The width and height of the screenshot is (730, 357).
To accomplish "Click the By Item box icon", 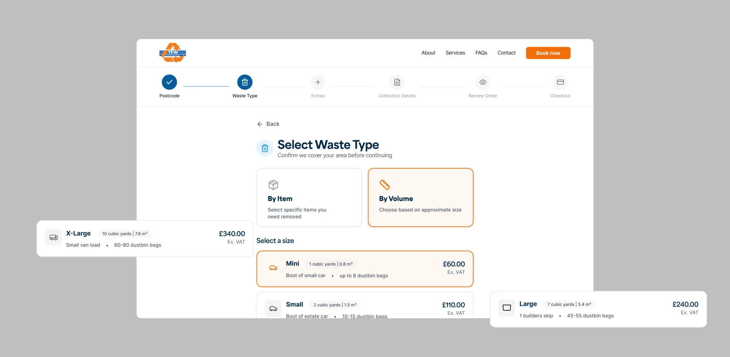I will pyautogui.click(x=273, y=185).
